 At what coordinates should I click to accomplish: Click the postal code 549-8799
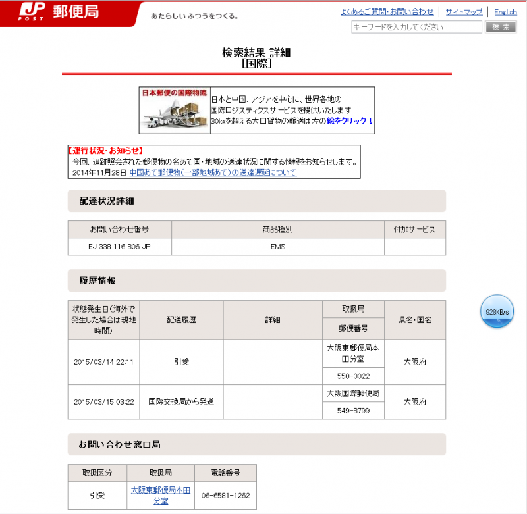tap(353, 410)
